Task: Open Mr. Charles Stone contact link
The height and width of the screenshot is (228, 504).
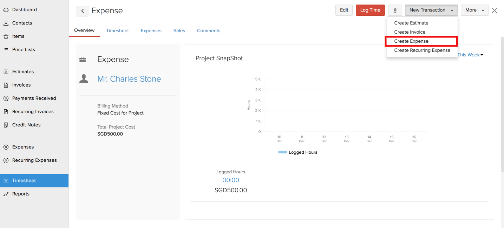Action: point(129,79)
